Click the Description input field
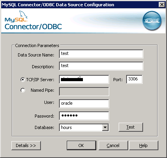 (101, 66)
